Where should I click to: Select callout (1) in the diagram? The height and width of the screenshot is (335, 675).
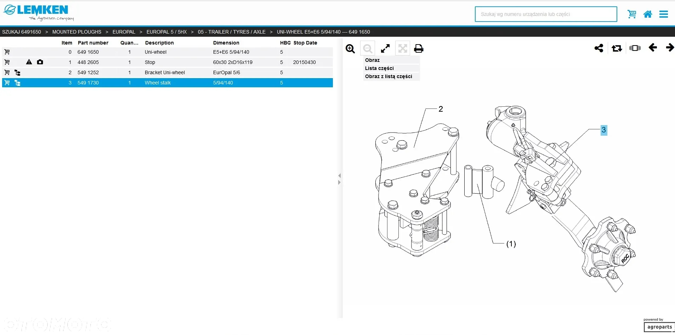511,244
